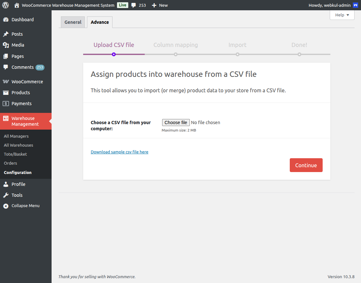The image size is (361, 283).
Task: Switch to the General tab
Action: click(x=73, y=22)
